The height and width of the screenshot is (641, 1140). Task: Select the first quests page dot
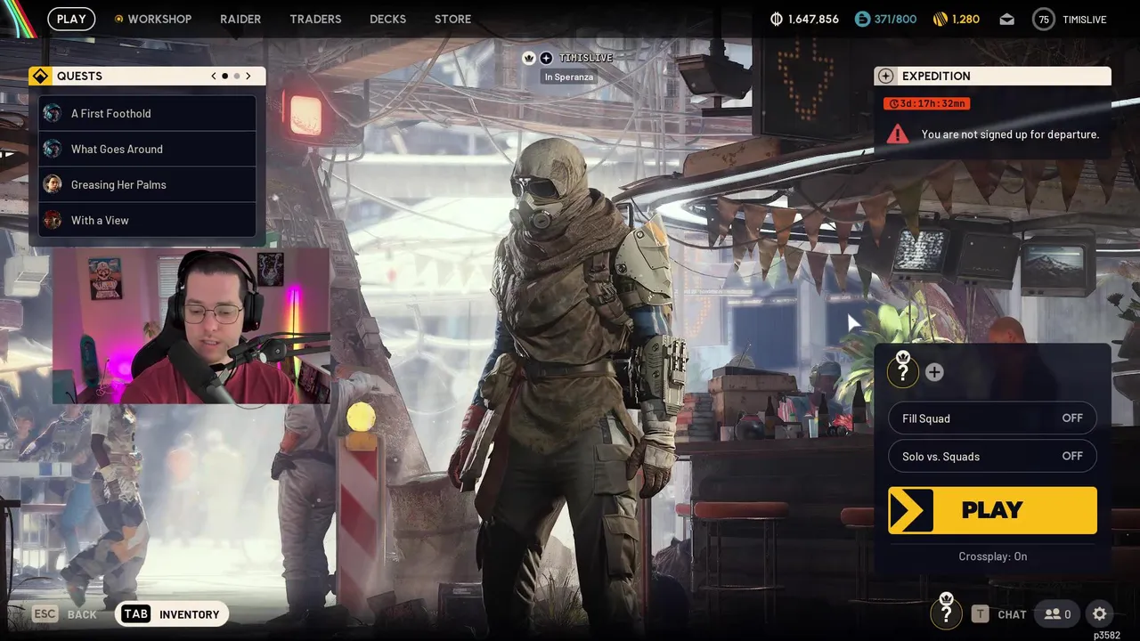(224, 76)
